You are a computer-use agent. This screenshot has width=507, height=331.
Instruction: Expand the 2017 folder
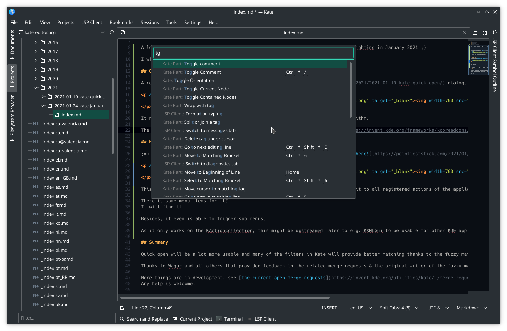35,51
